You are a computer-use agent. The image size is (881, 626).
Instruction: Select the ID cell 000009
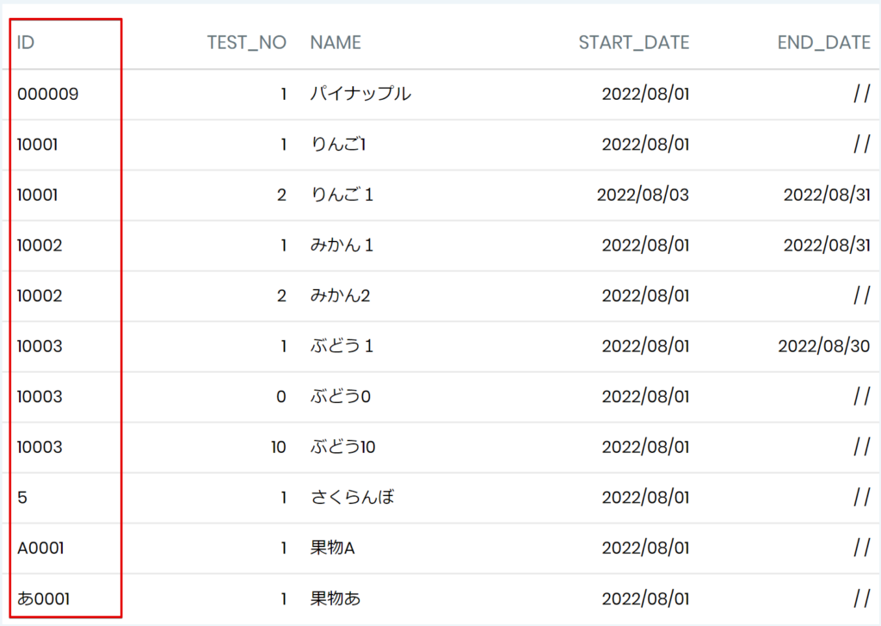point(48,94)
